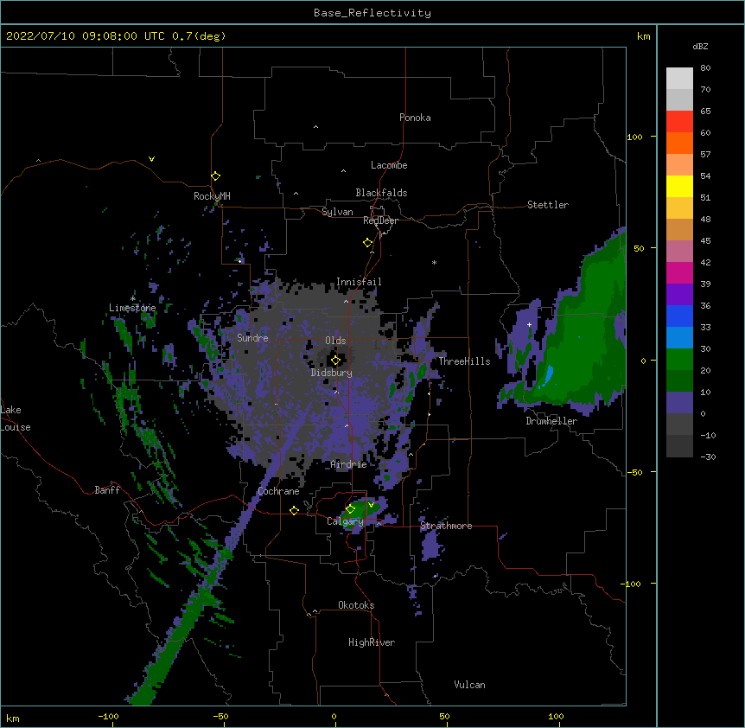Click the Stettler city label
The width and height of the screenshot is (745, 728).
click(548, 205)
